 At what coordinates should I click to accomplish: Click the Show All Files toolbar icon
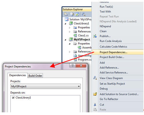72,14
